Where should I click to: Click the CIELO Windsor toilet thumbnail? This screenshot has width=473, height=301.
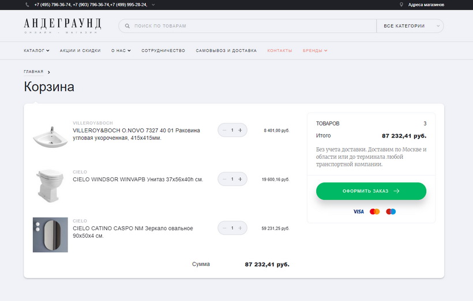pos(50,185)
